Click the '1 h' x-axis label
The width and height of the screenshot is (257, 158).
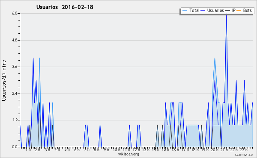pos(28,149)
